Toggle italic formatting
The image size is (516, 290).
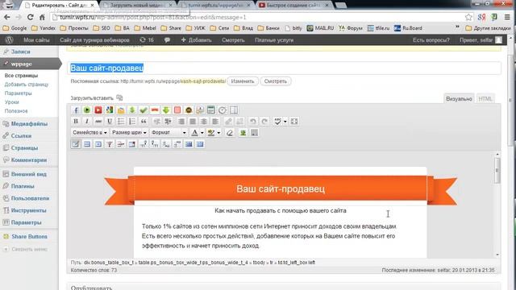87,122
